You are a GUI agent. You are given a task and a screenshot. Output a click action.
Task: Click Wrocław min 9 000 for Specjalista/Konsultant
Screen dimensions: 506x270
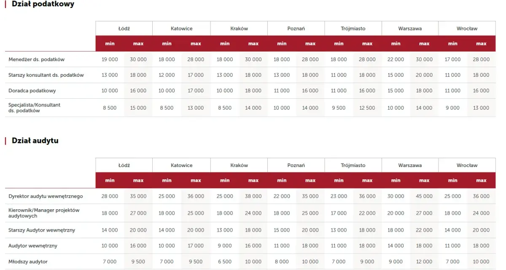pos(453,108)
